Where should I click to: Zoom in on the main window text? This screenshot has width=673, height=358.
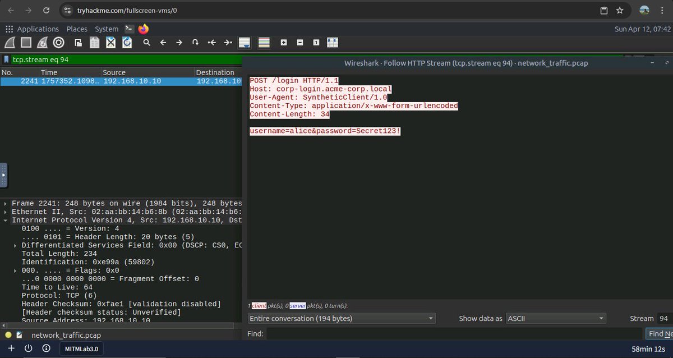point(284,43)
